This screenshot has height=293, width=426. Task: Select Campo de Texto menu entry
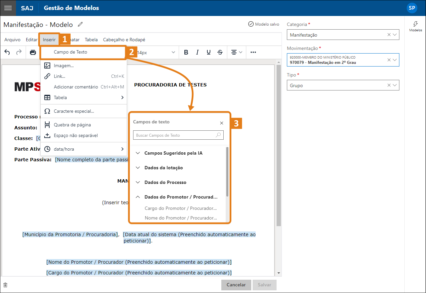tap(71, 52)
